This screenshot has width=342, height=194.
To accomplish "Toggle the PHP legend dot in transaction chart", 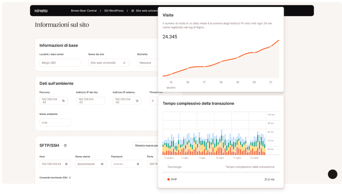I will click(168, 179).
